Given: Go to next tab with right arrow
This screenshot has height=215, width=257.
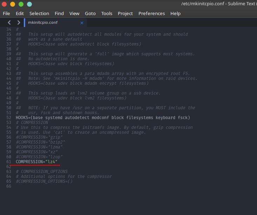Looking at the screenshot, I should coord(19,22).
